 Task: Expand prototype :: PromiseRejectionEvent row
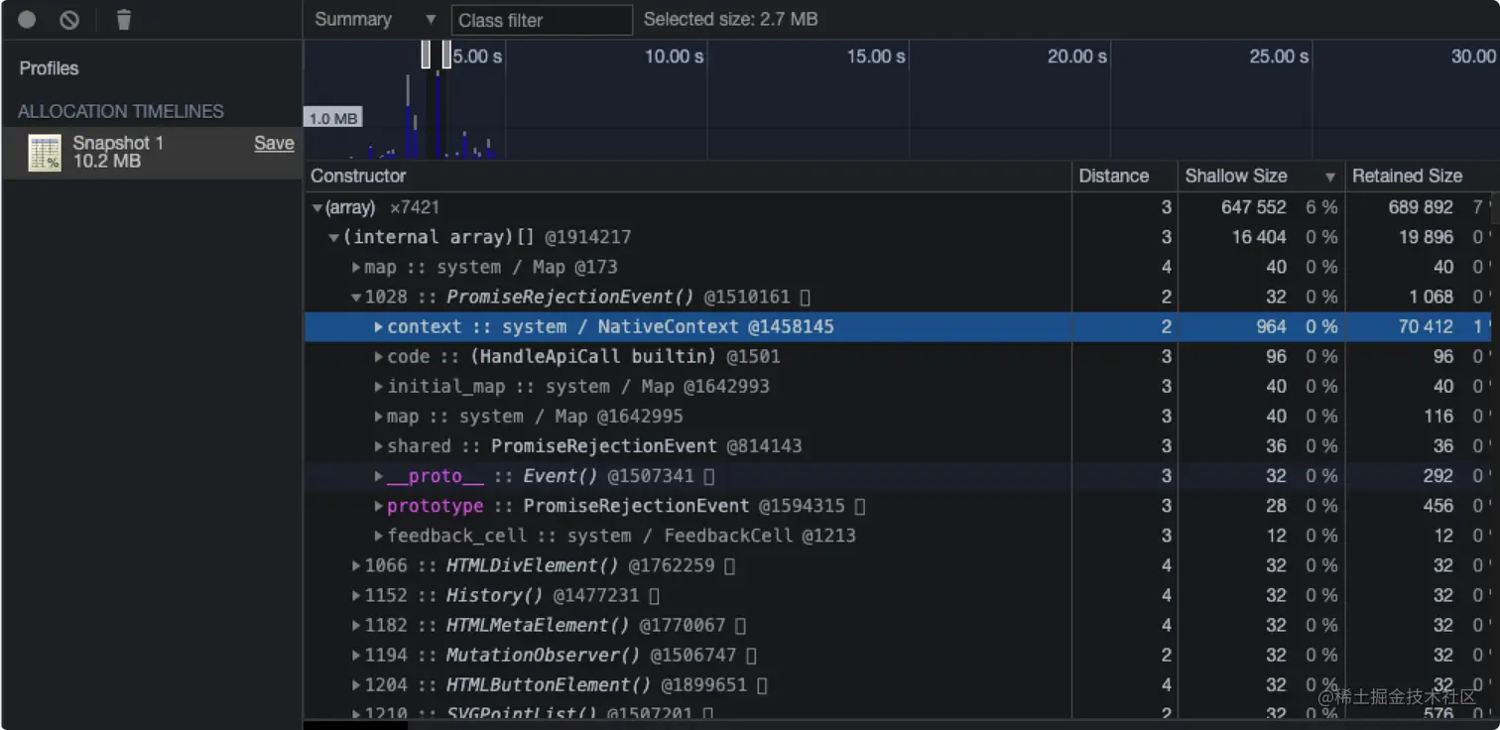[x=379, y=506]
